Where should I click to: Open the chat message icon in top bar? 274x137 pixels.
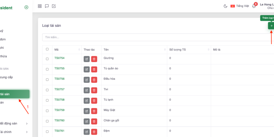pos(47,6)
